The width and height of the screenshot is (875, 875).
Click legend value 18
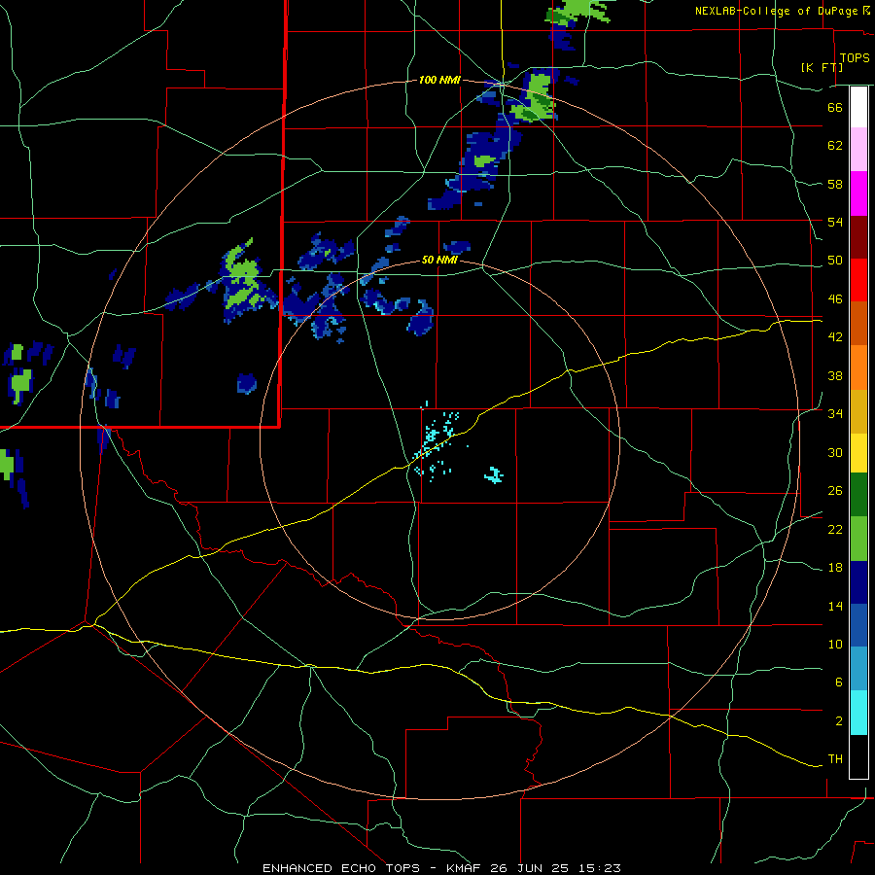click(x=835, y=568)
